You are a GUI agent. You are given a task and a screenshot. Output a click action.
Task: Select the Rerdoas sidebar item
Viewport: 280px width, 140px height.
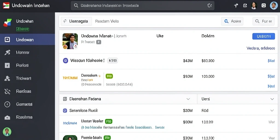pyautogui.click(x=28, y=91)
